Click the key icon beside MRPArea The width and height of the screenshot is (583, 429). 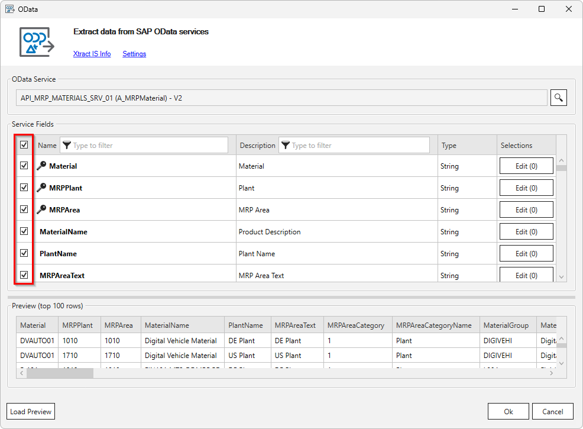click(x=40, y=209)
